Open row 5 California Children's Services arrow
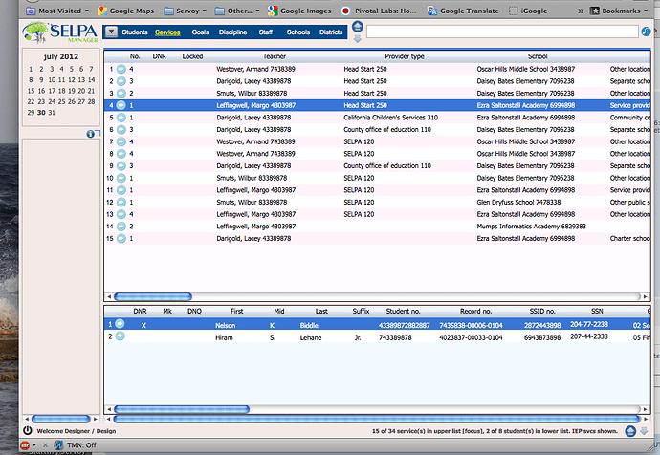 [x=121, y=118]
